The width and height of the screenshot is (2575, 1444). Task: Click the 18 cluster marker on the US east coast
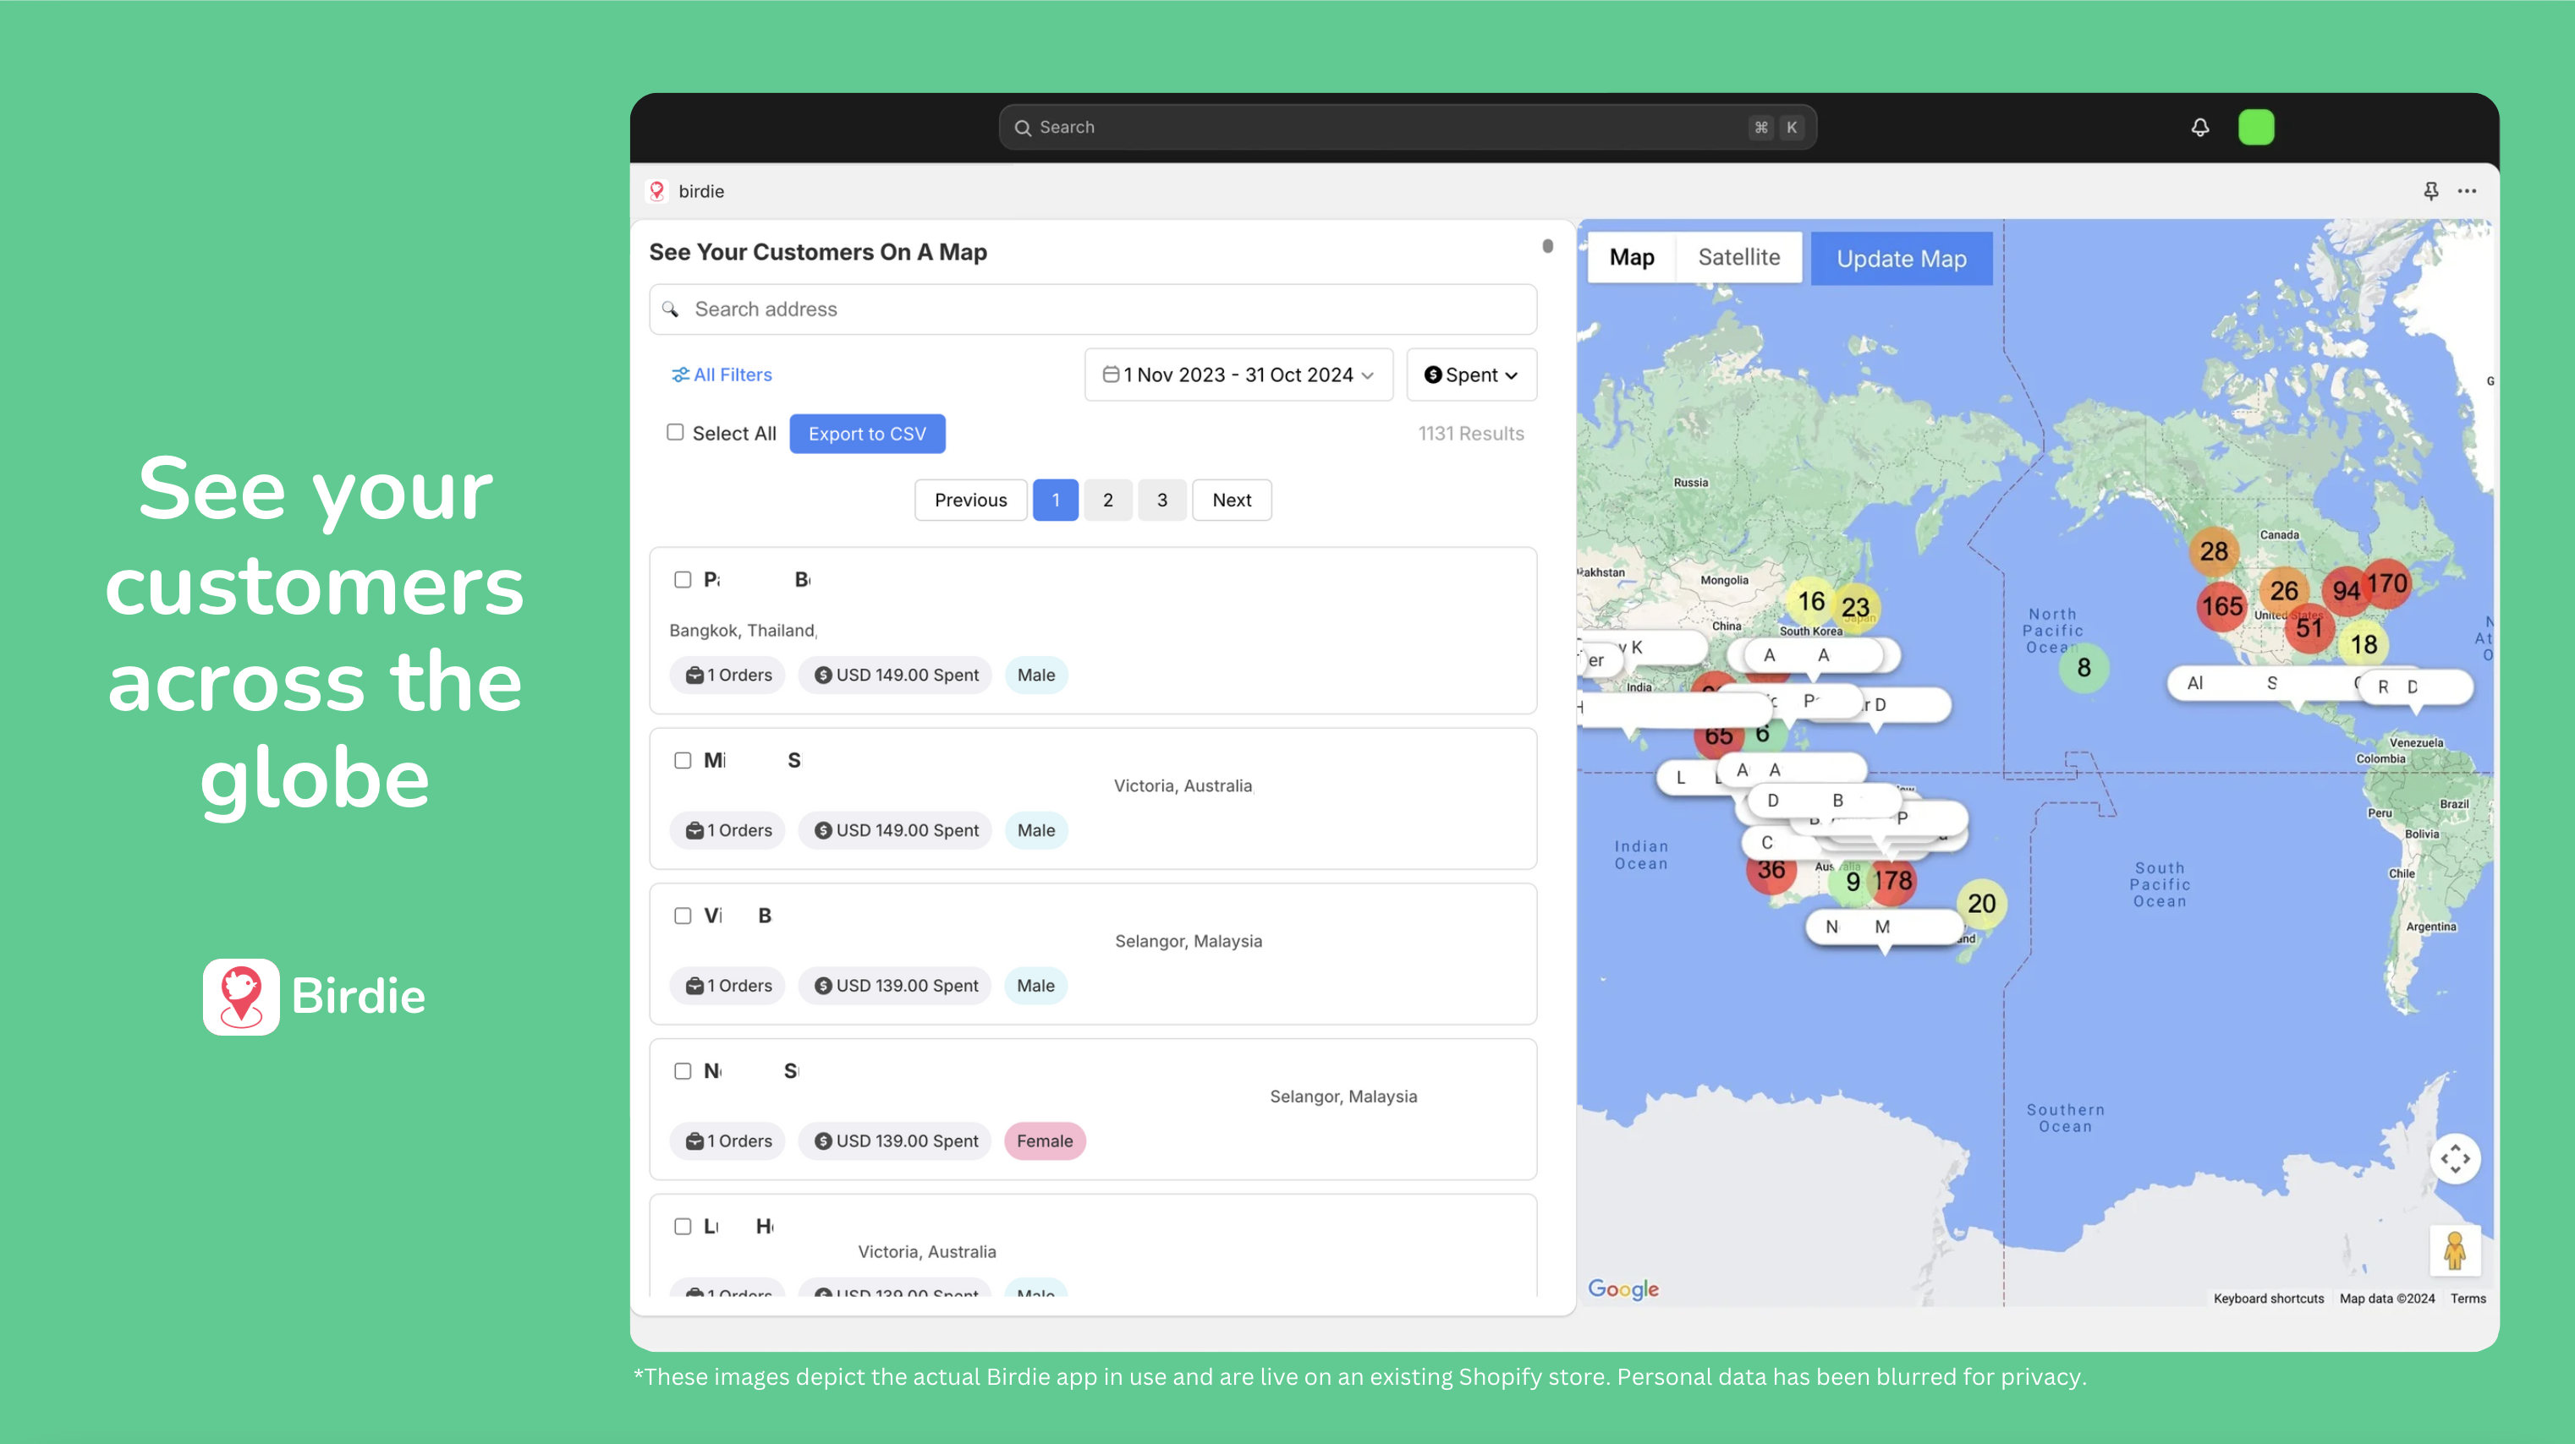tap(2364, 644)
